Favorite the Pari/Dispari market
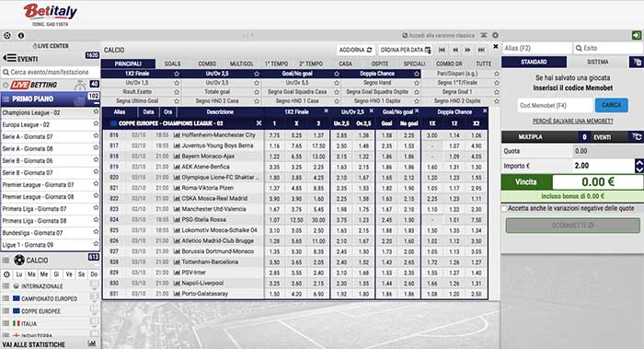This screenshot has width=644, height=349. [x=497, y=74]
